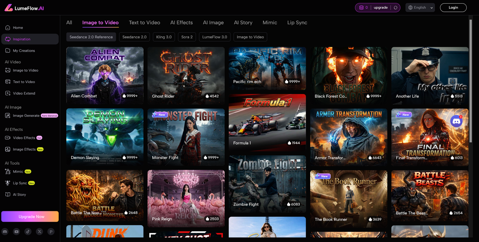The height and width of the screenshot is (242, 479).
Task: Select the Seedance 2.0 Reference filter
Action: click(91, 37)
